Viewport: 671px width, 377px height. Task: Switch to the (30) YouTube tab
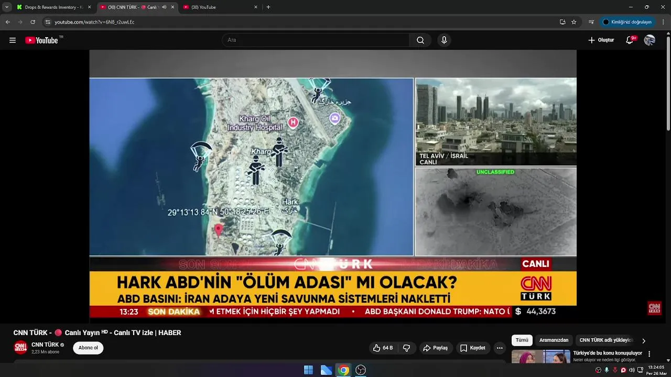click(x=220, y=7)
